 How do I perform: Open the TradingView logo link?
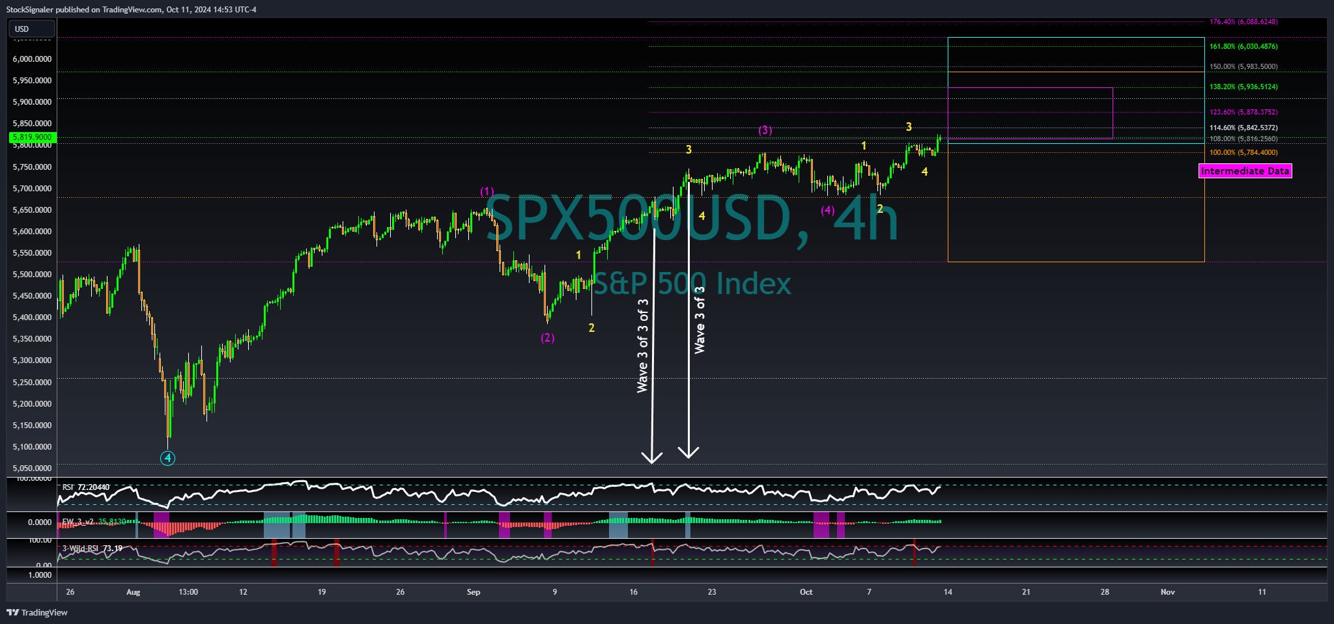tap(37, 612)
